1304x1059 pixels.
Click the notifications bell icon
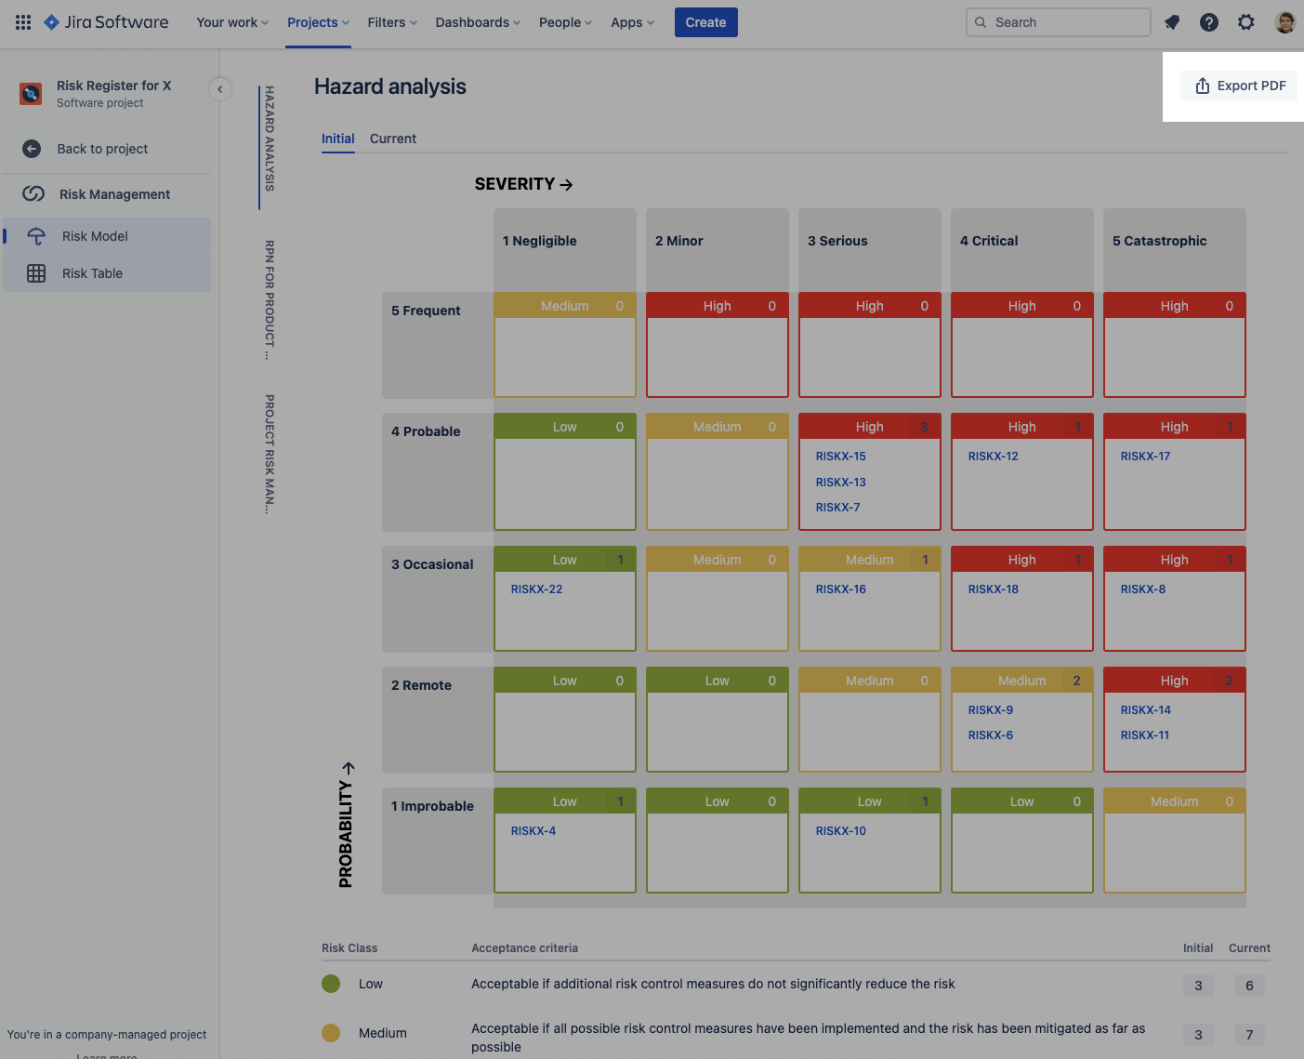pyautogui.click(x=1172, y=21)
